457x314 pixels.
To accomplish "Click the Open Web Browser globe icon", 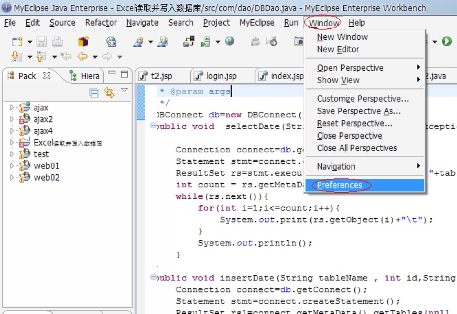I will 229,41.
